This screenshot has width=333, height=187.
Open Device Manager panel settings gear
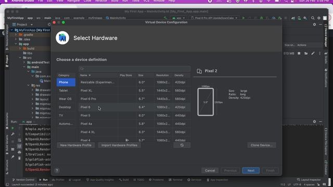(314, 24)
